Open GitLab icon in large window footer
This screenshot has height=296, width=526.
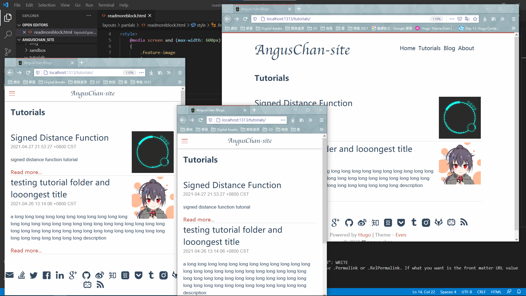coord(439,222)
